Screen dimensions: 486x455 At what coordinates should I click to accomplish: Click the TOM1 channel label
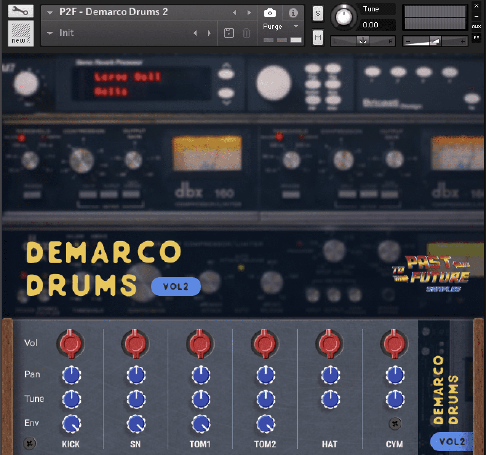pyautogui.click(x=200, y=444)
